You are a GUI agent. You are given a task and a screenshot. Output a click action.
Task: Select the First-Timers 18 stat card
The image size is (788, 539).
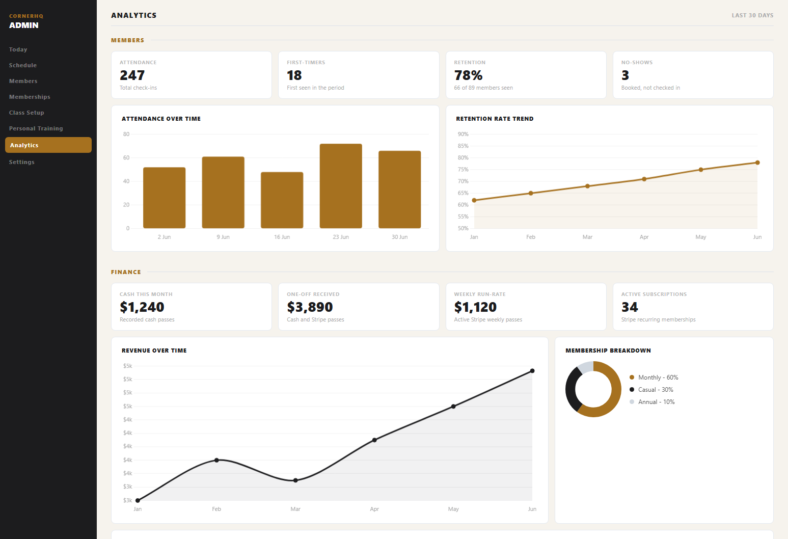pos(359,75)
